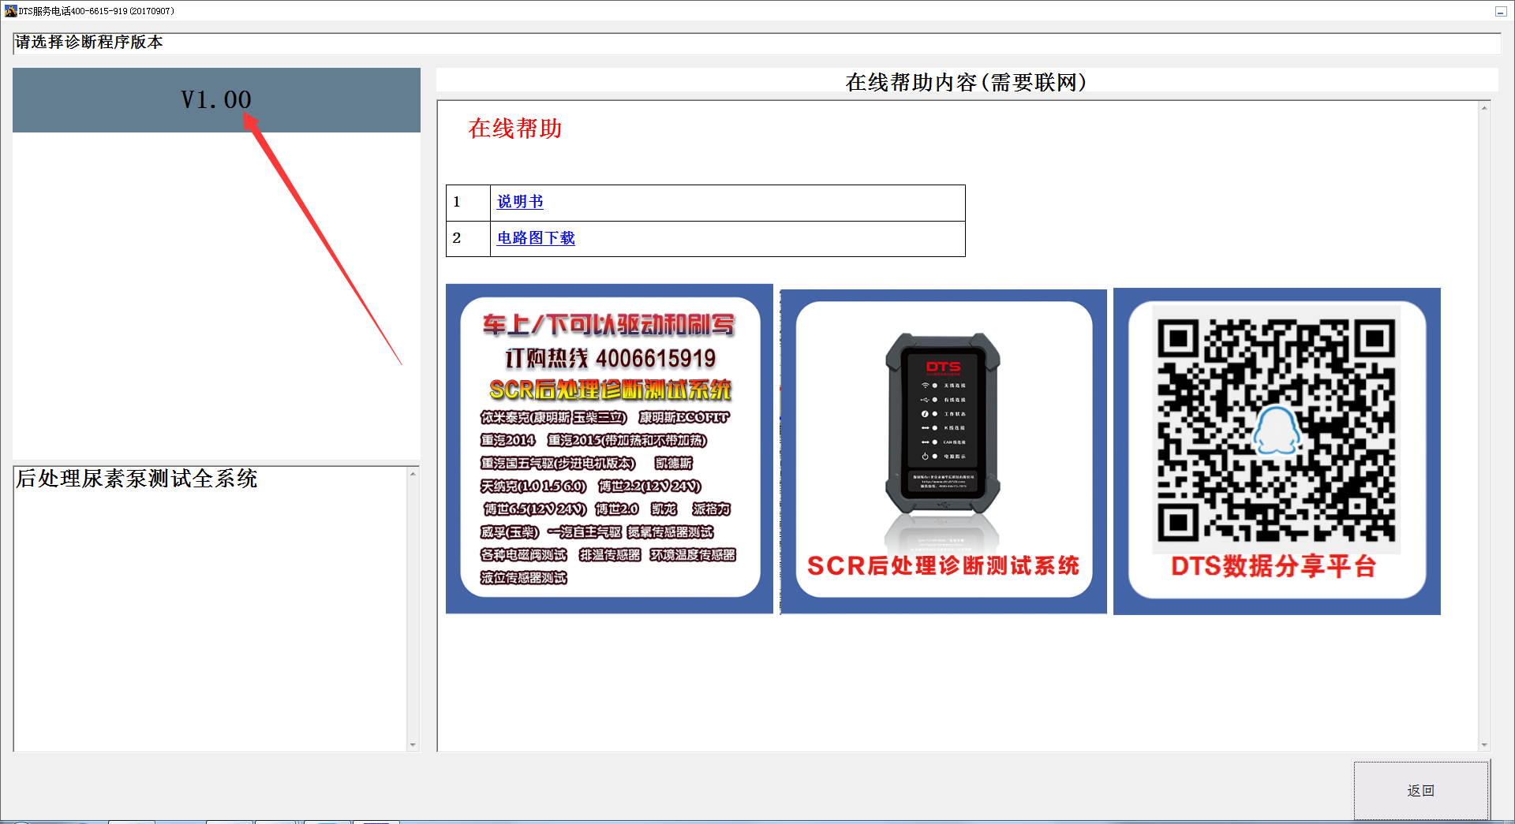Open the 电路图下载 circuit diagram link
Screen dimensions: 1515x824
tap(536, 238)
